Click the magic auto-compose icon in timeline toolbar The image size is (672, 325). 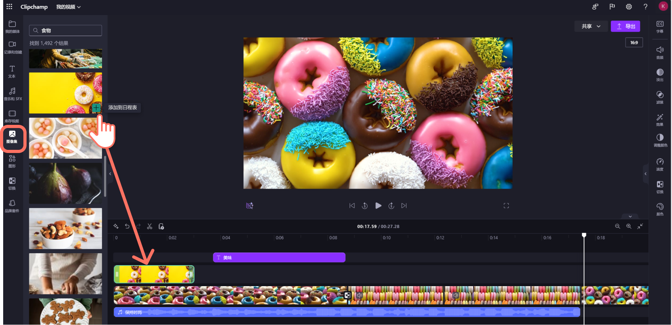pos(116,226)
